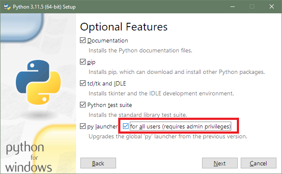Screen dimensions: 282x174
Task: Go back with the Back button
Action: tap(98, 163)
